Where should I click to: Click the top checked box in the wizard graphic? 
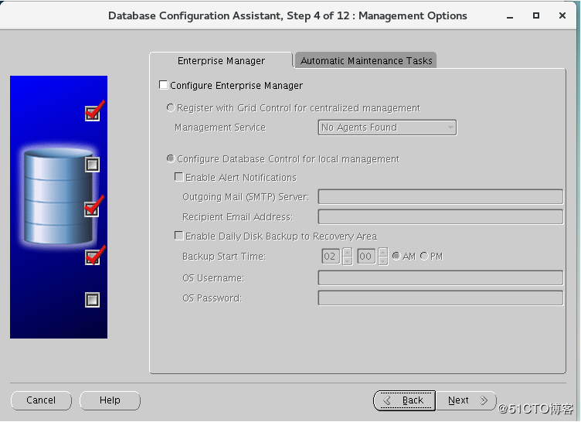[x=92, y=113]
